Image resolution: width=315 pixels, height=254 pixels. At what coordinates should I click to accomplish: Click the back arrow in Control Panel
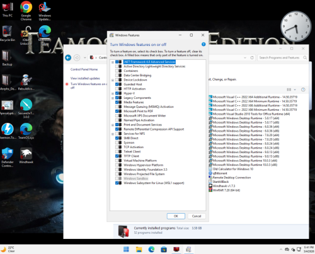coord(68,57)
